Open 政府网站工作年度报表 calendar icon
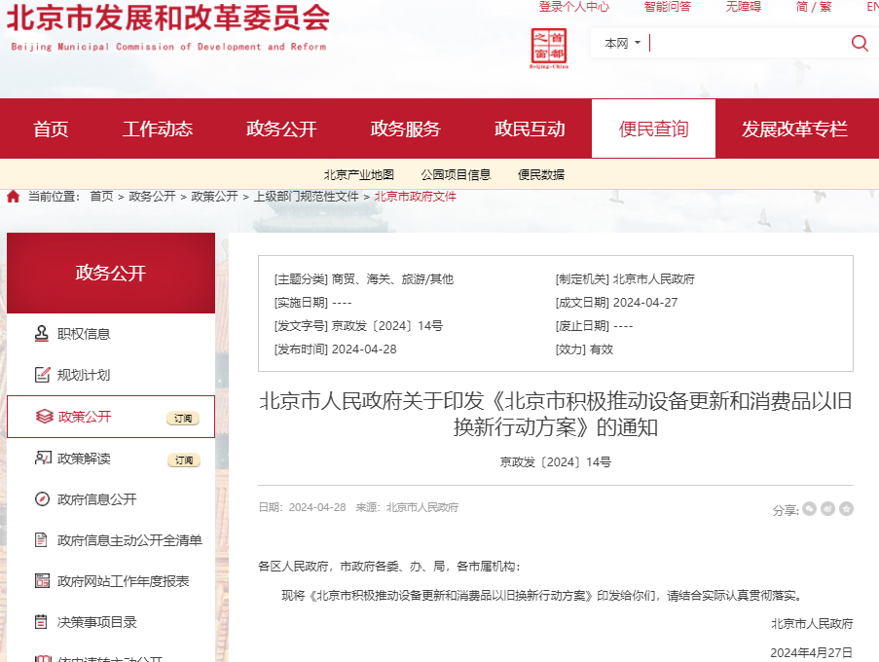879x662 pixels. tap(41, 582)
